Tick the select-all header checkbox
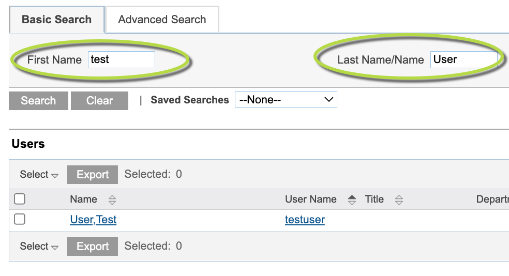This screenshot has width=509, height=276. [20, 199]
